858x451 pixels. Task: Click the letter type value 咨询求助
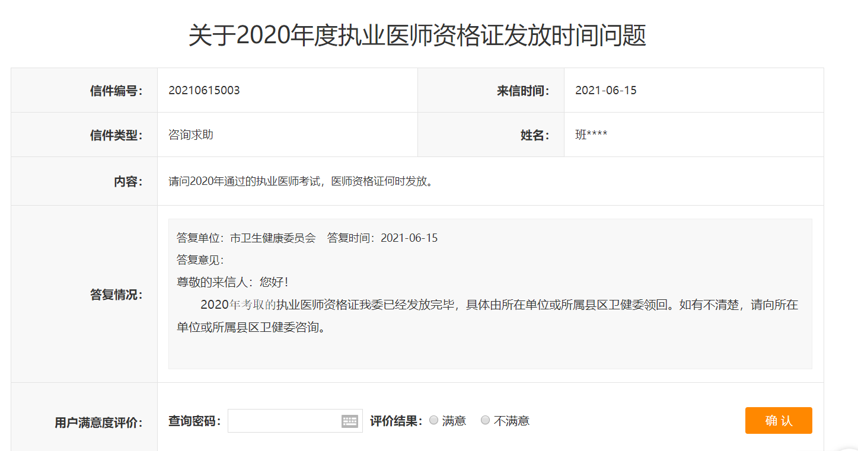[x=191, y=135]
